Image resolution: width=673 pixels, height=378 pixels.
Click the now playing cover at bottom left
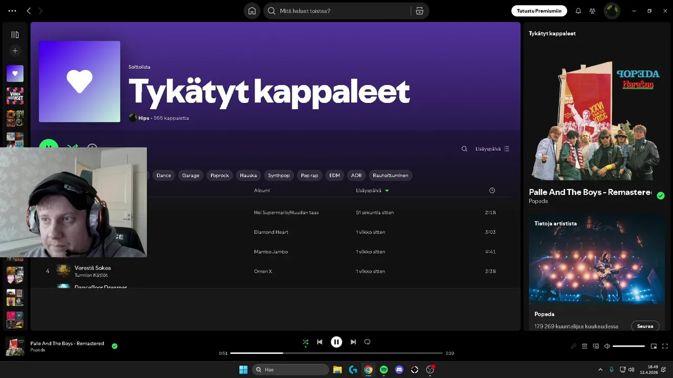point(15,346)
